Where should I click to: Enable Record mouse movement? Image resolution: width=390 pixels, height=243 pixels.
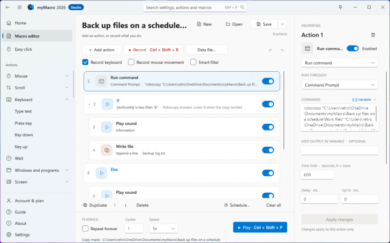pos(131,62)
